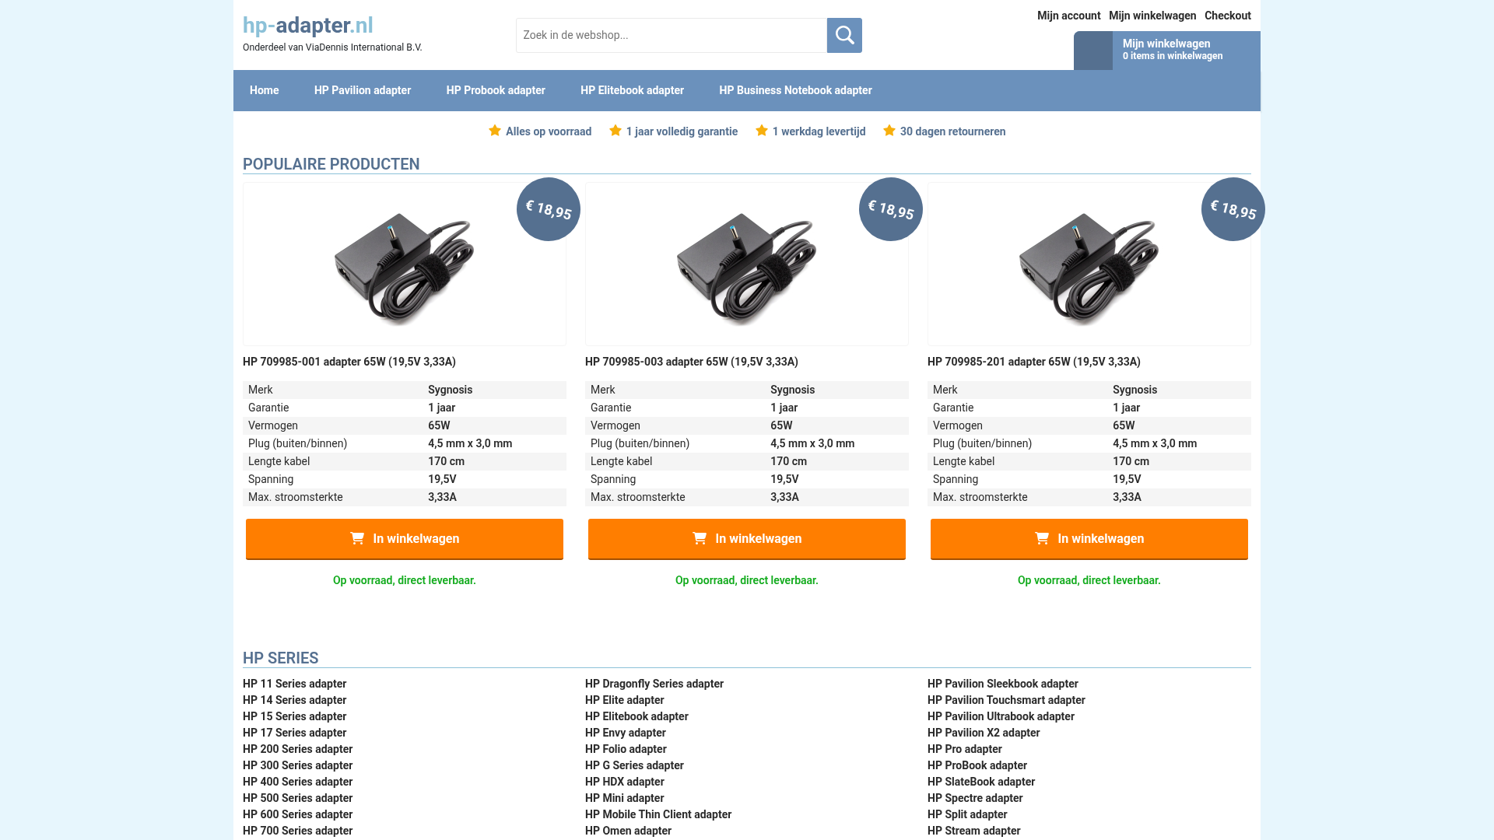The height and width of the screenshot is (840, 1494).
Task: Open HP Pavilion adapter menu
Action: click(x=363, y=90)
